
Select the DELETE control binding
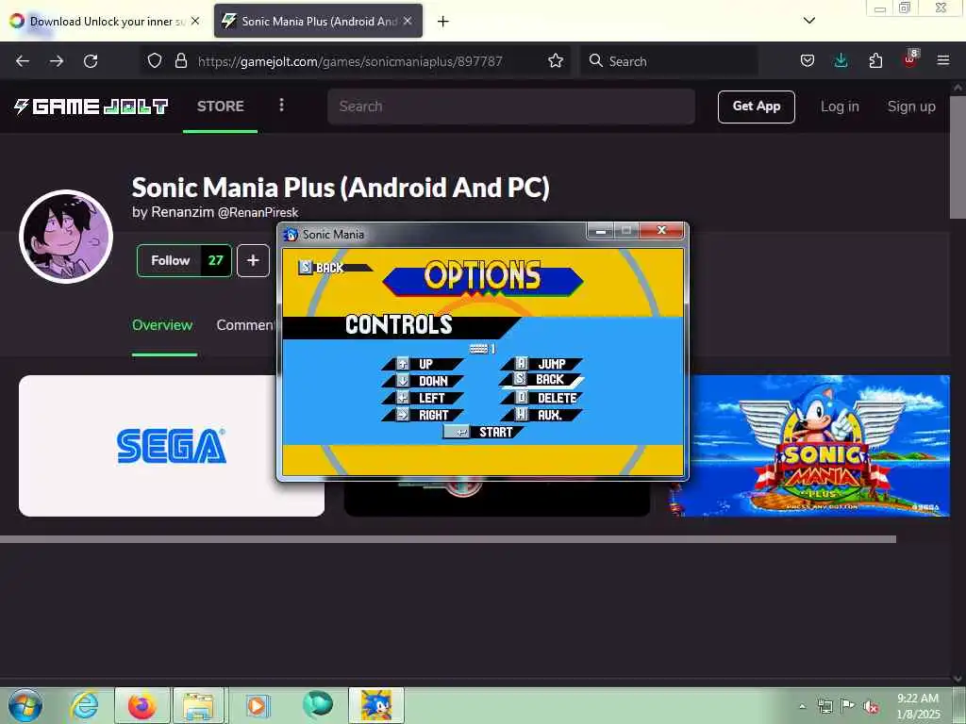[x=541, y=399]
